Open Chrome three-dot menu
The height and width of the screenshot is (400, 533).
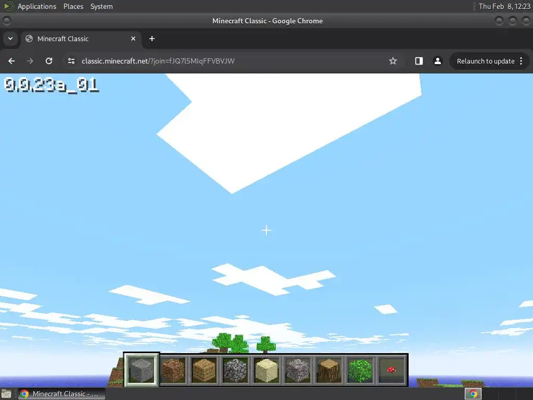tap(521, 61)
